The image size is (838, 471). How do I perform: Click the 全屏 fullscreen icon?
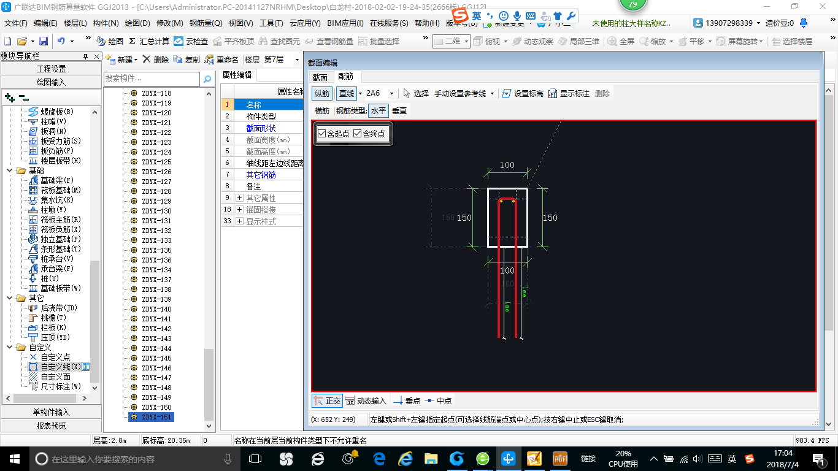(621, 41)
